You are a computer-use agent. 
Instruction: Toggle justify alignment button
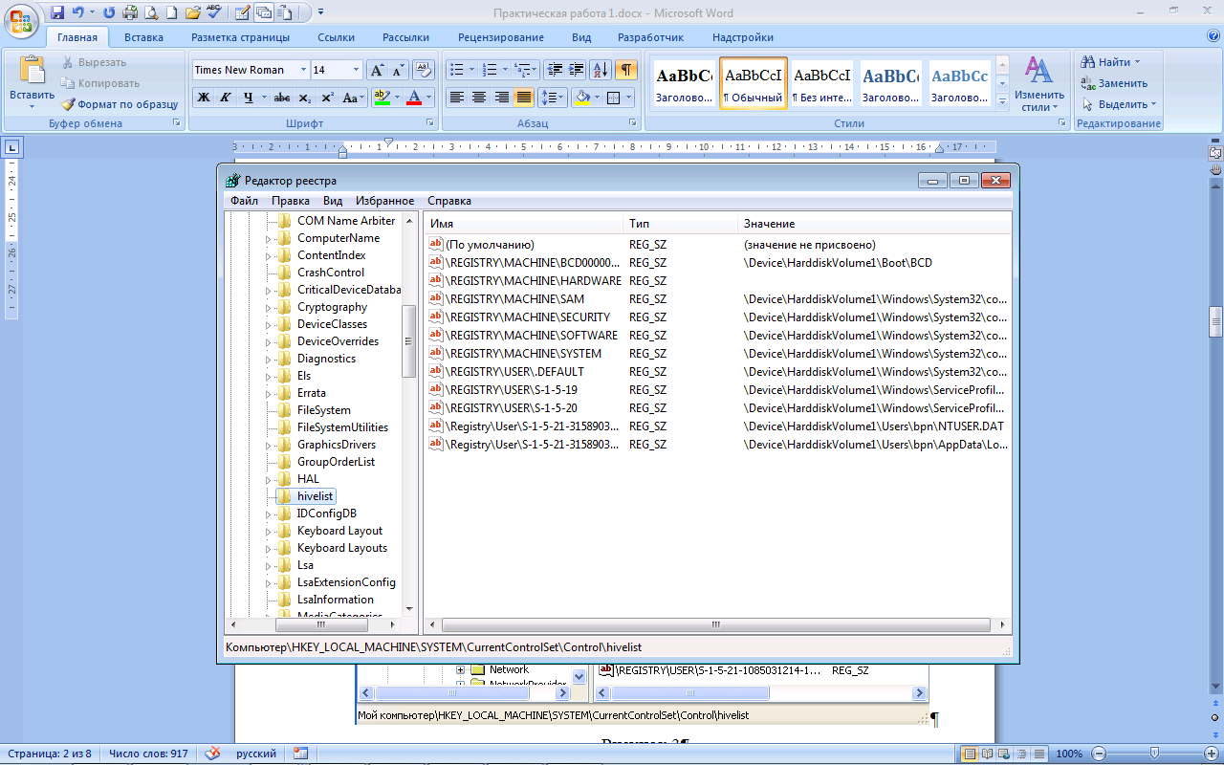pyautogui.click(x=523, y=98)
